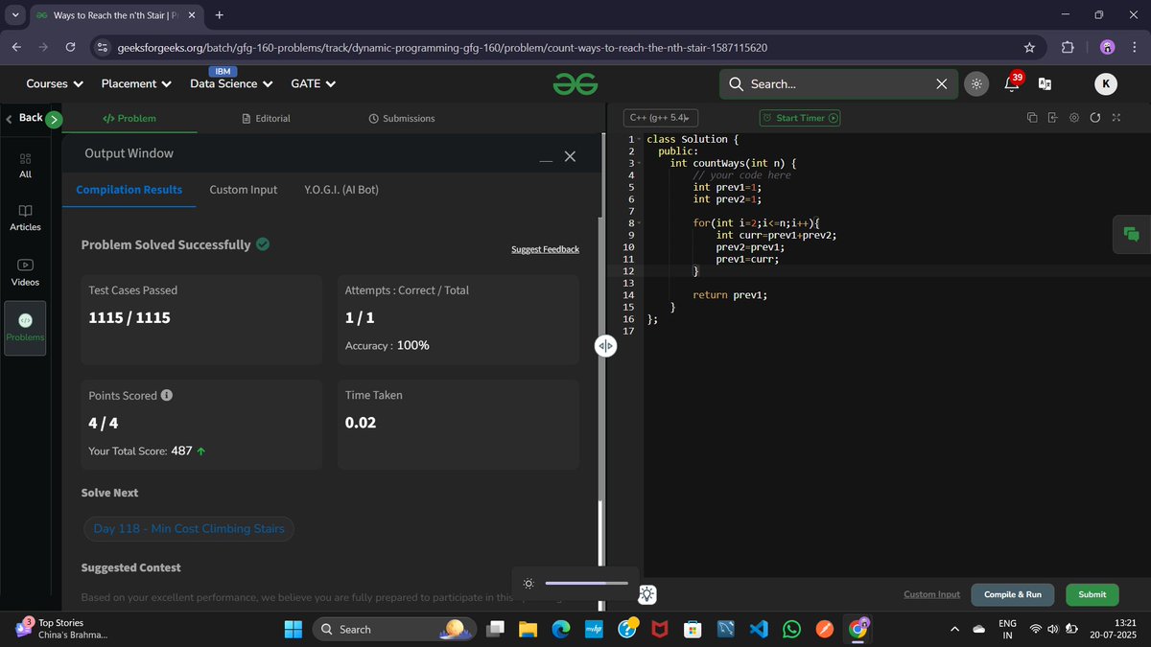Click the Windows taskbar Search box
The height and width of the screenshot is (647, 1151).
(394, 629)
